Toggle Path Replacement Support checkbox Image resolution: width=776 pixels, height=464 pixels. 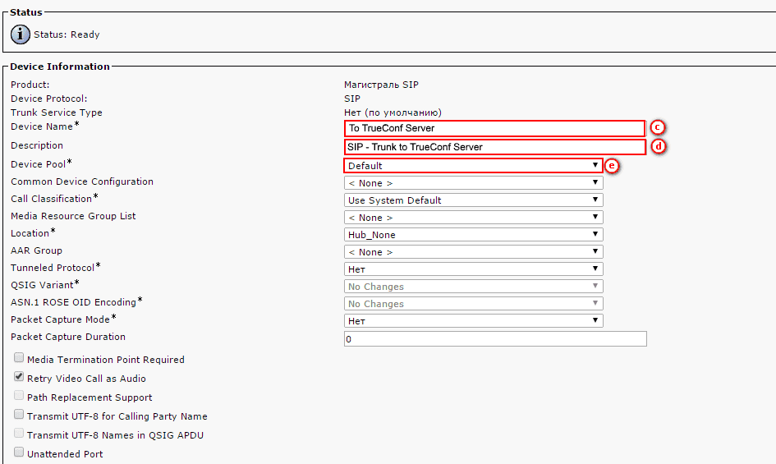tap(19, 395)
